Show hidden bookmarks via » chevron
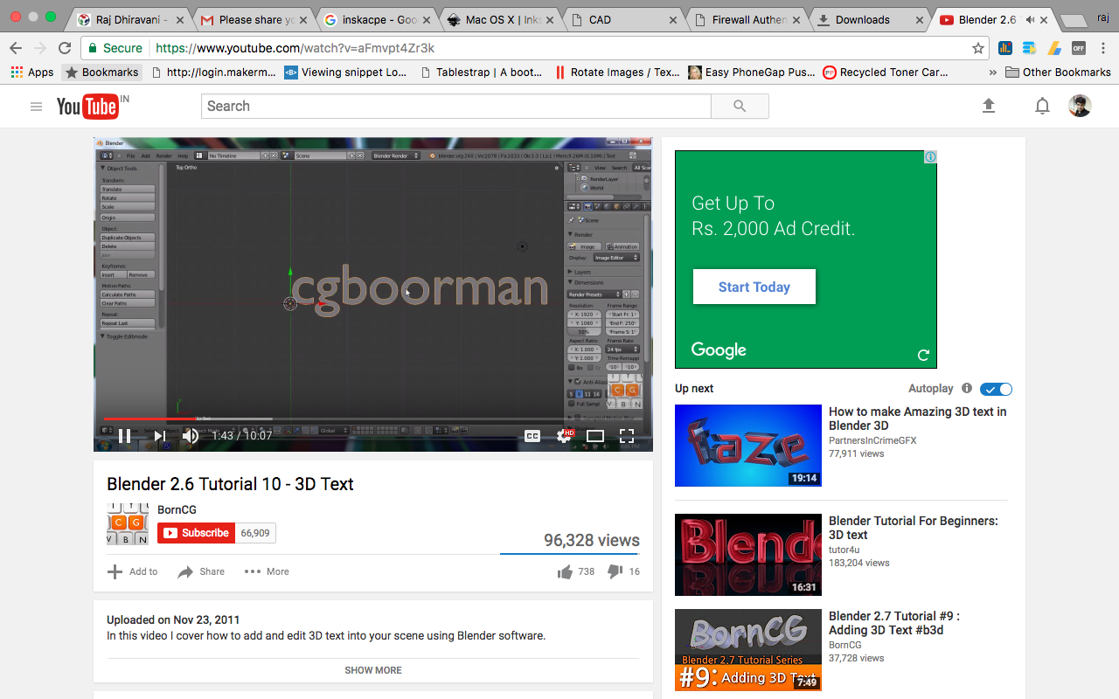 [x=992, y=73]
